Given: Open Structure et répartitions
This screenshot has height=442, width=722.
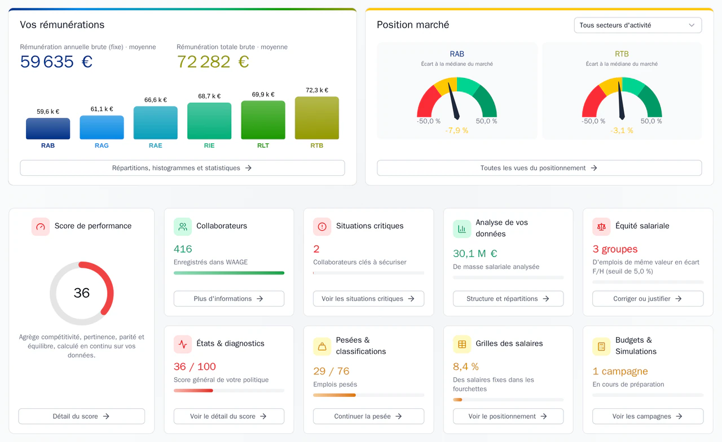Looking at the screenshot, I should tap(508, 299).
